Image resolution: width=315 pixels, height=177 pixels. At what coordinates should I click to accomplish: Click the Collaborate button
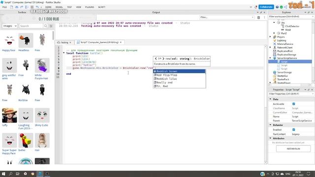pos(266,7)
